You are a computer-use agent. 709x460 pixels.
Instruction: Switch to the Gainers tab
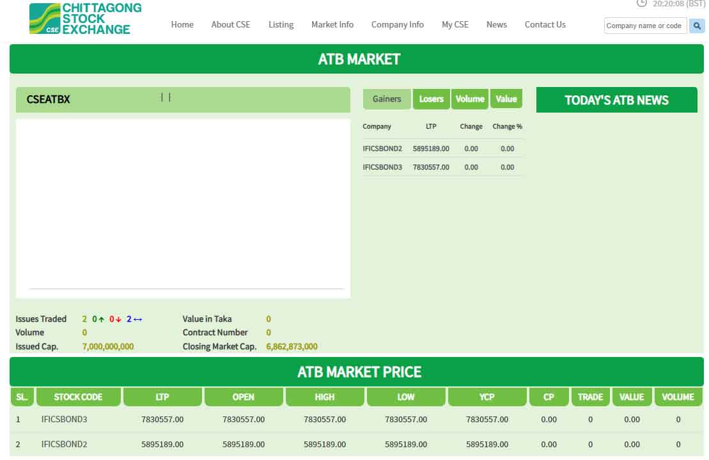click(387, 99)
